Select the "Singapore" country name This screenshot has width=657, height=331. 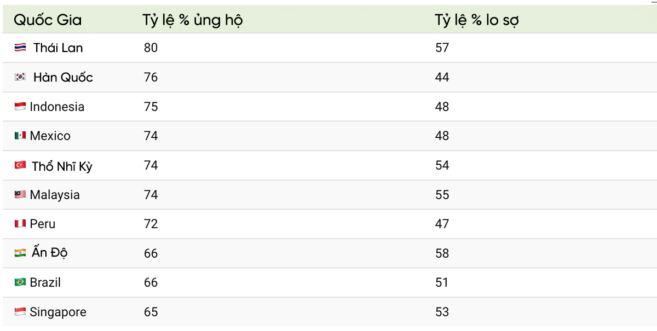tap(58, 312)
